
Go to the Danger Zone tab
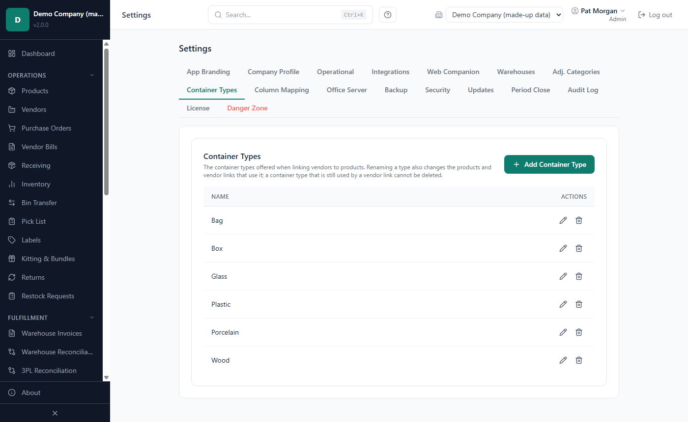[x=247, y=108]
